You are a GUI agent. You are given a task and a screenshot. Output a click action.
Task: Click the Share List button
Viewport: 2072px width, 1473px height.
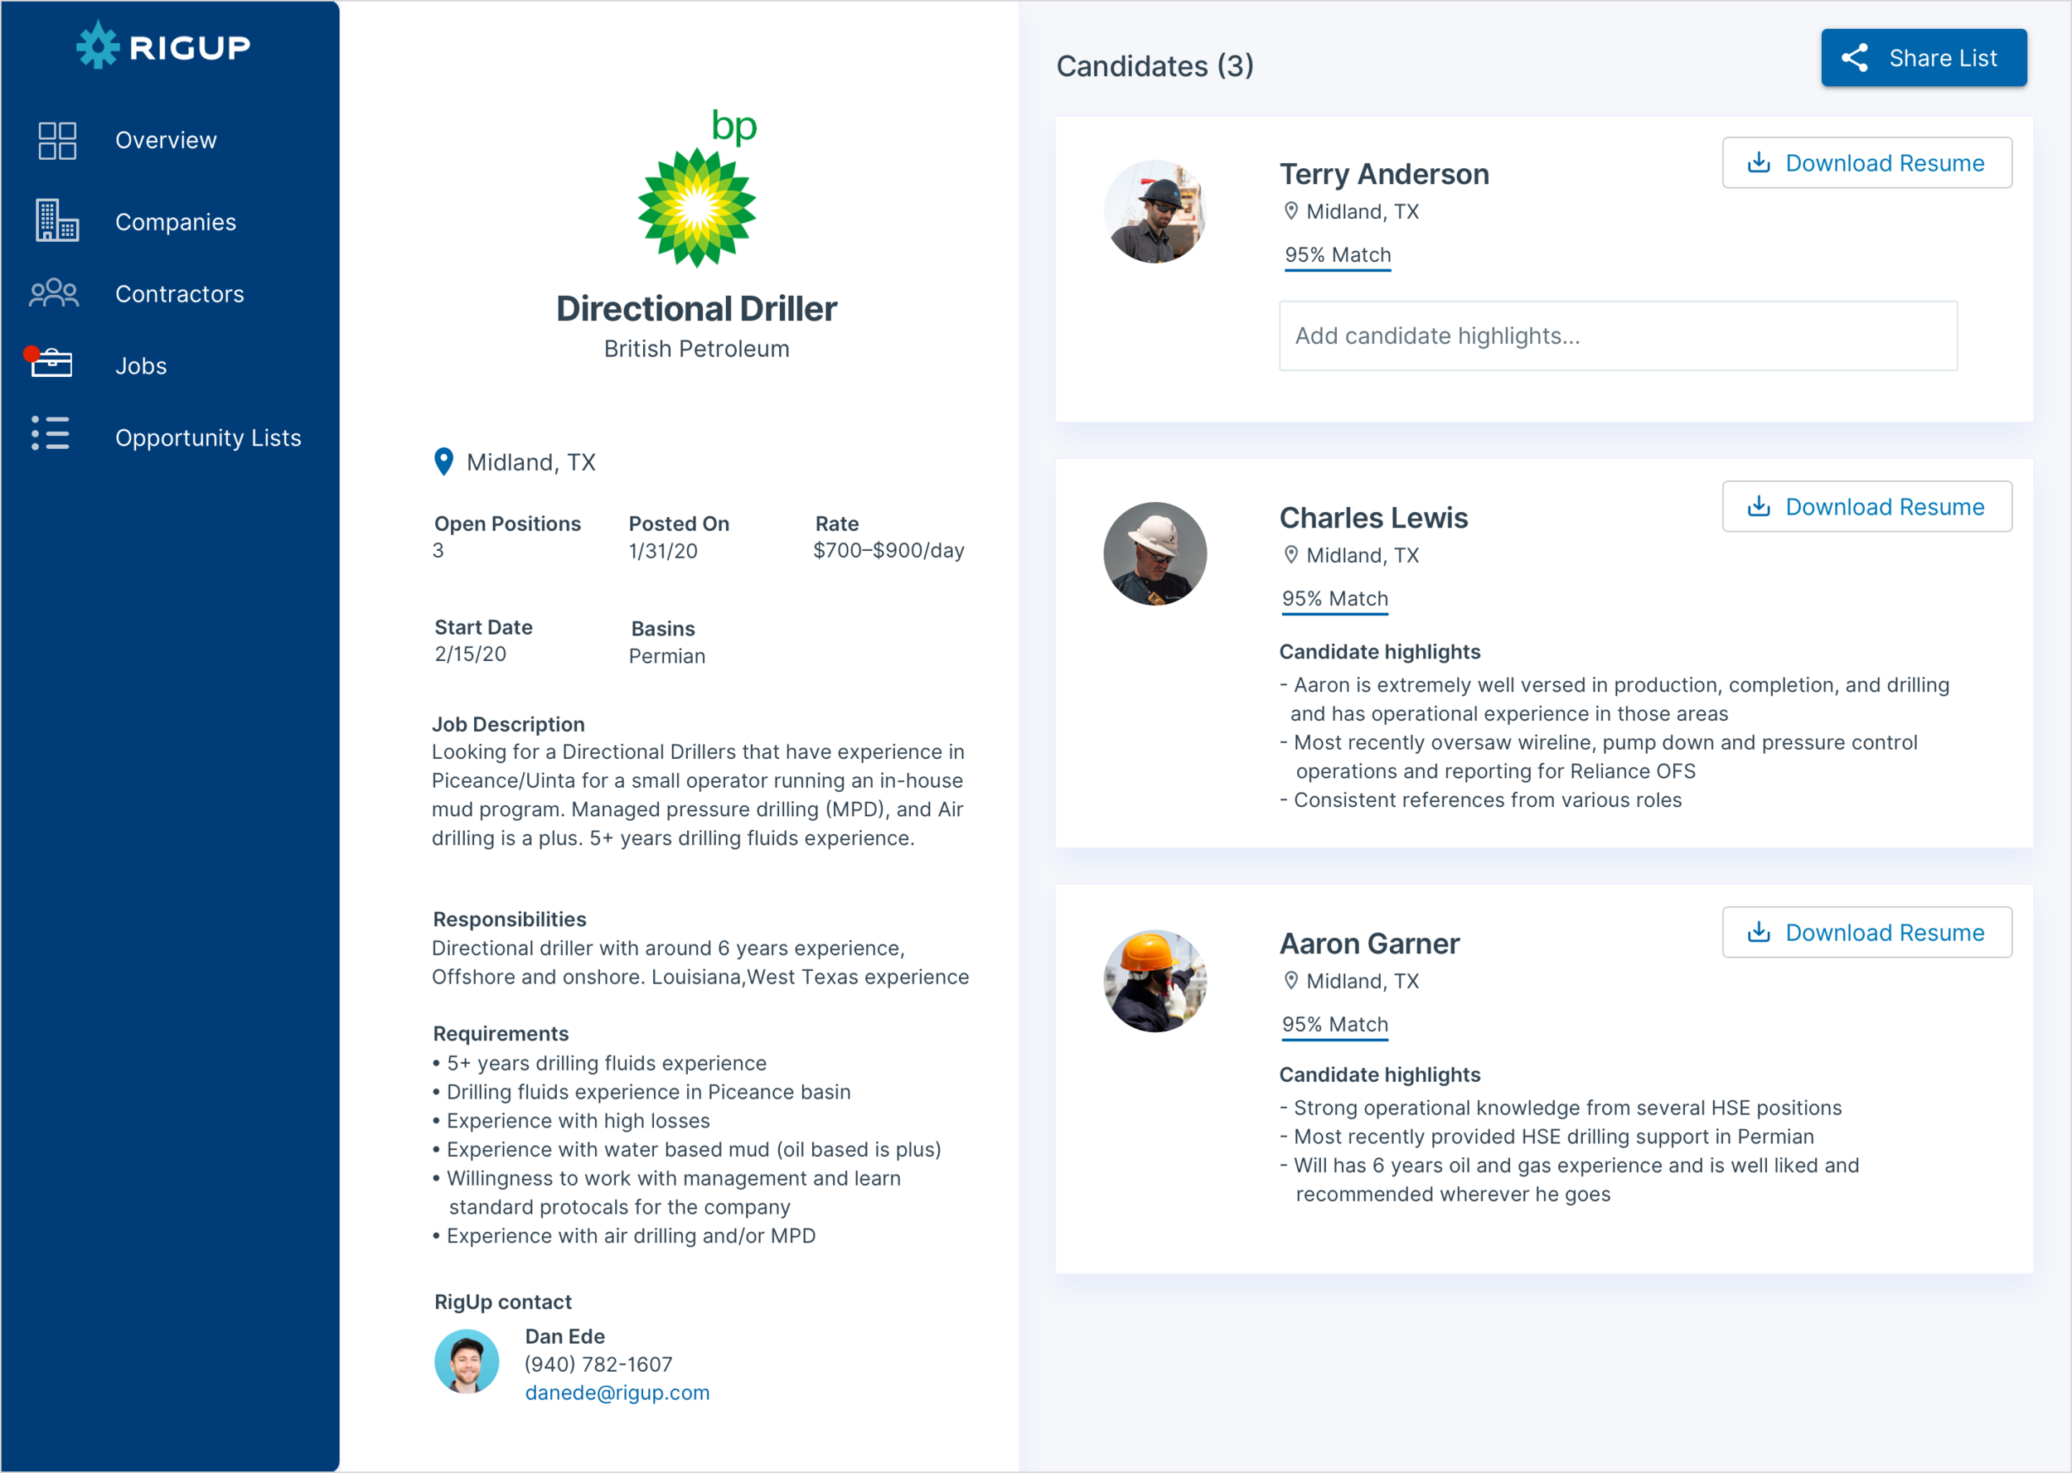coord(1924,58)
